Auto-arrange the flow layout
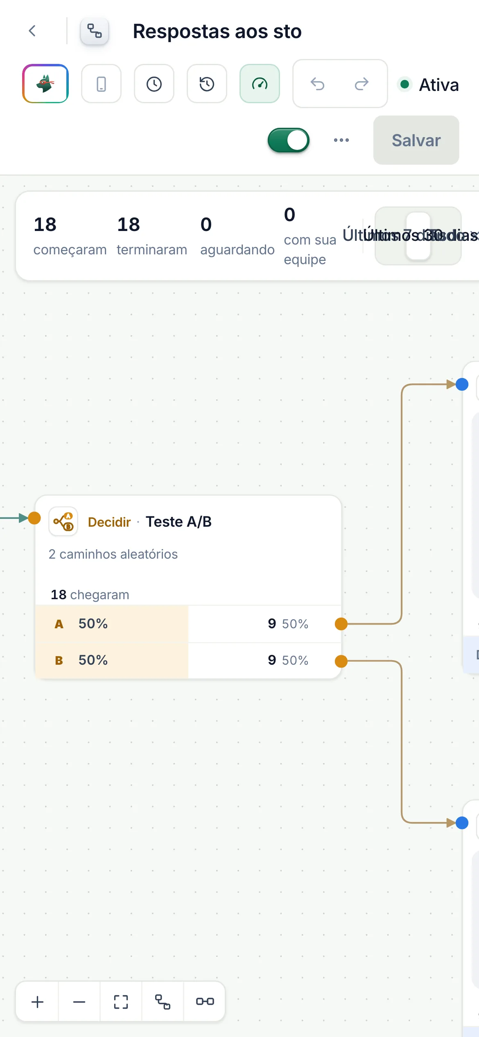The image size is (479, 1037). (x=163, y=1002)
